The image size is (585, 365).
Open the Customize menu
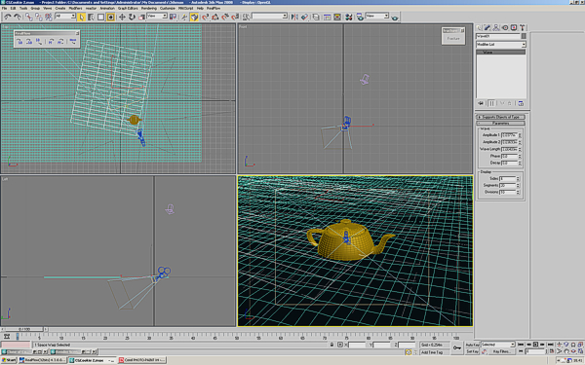[x=167, y=8]
